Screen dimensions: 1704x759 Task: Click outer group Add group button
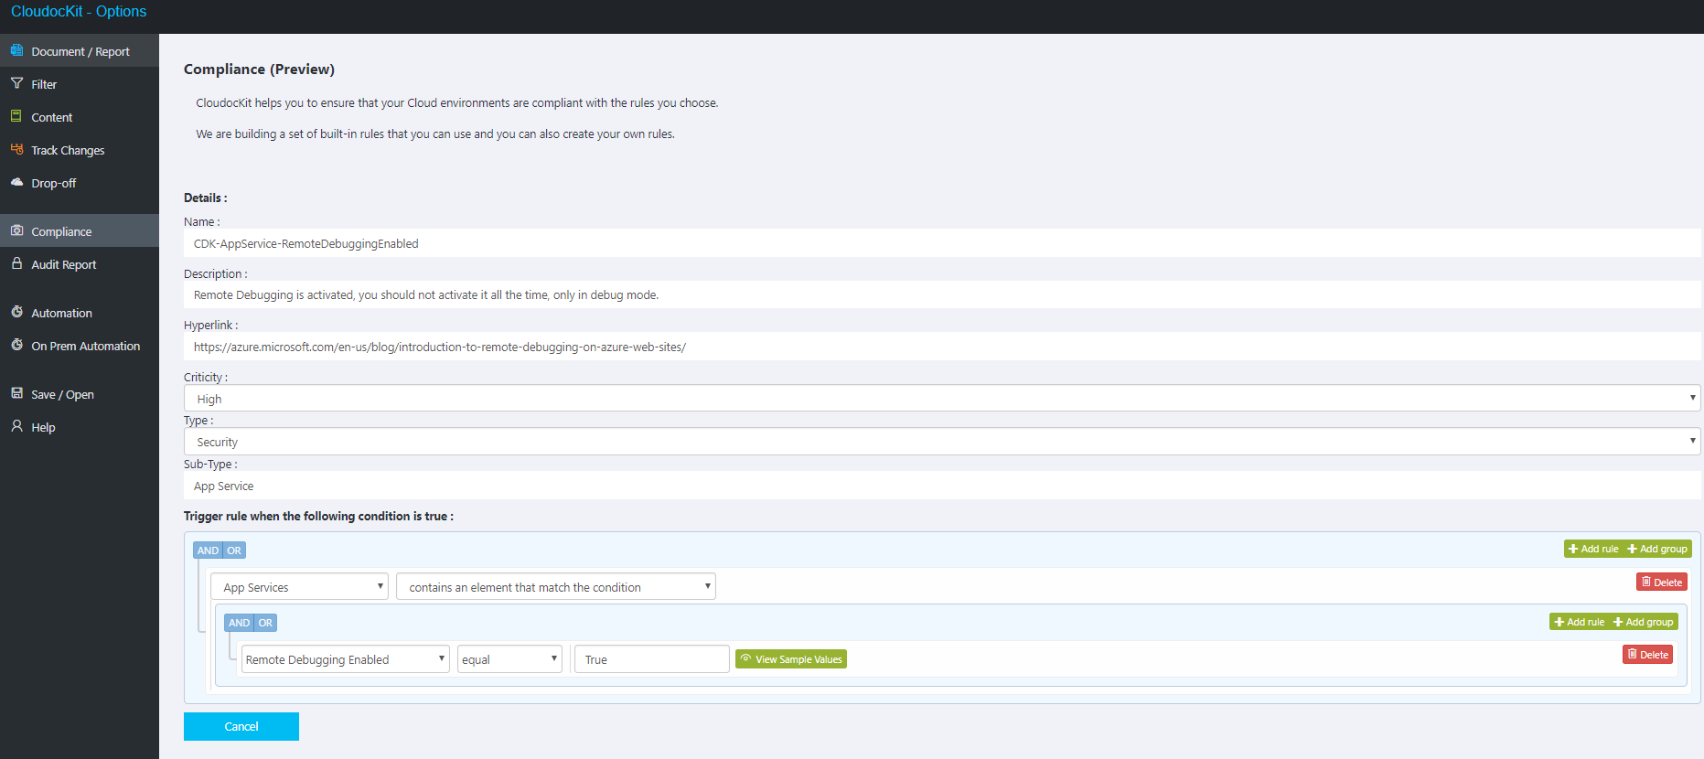(1657, 549)
